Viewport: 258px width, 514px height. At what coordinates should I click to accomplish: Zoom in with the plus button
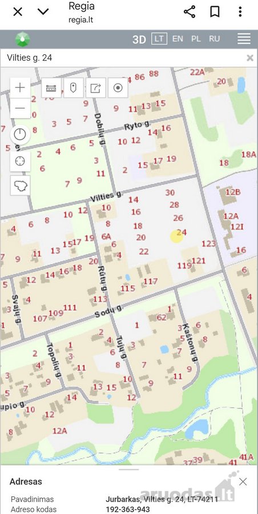[x=21, y=88]
